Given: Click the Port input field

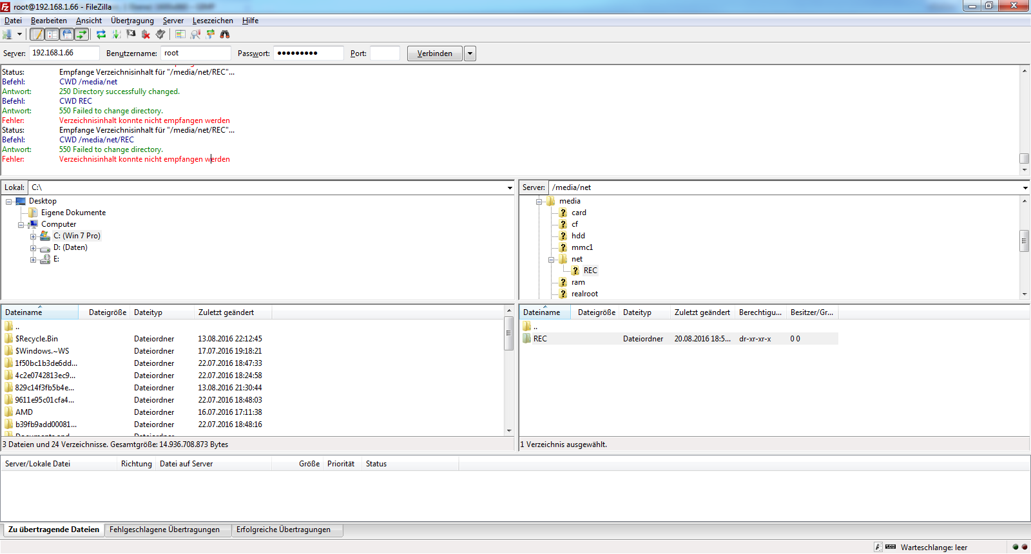Looking at the screenshot, I should (x=385, y=53).
